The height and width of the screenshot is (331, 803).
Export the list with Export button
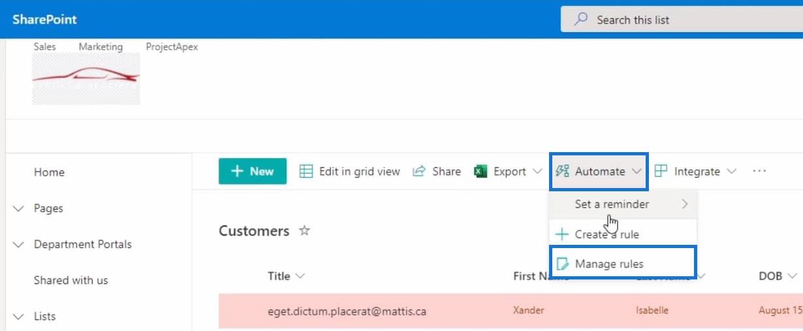pyautogui.click(x=508, y=171)
